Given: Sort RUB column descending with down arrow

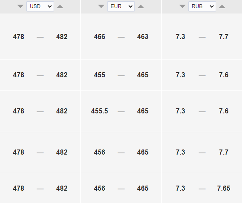Looking at the screenshot, I should pyautogui.click(x=182, y=6).
